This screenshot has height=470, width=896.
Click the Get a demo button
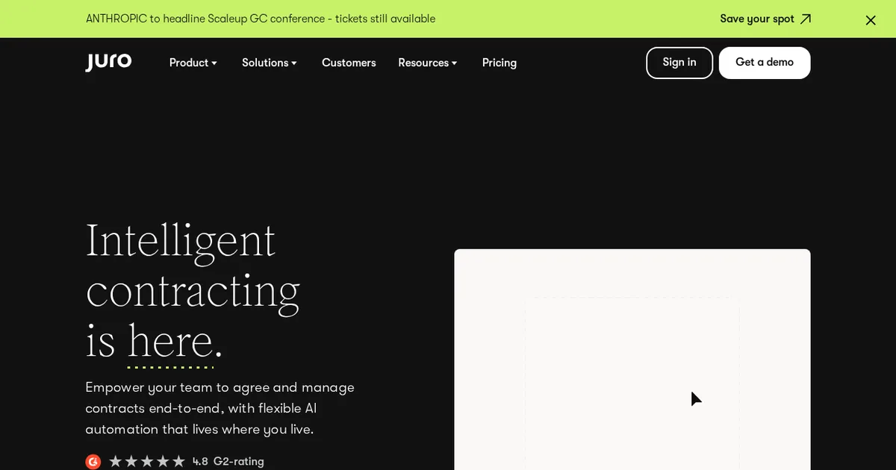(x=765, y=63)
